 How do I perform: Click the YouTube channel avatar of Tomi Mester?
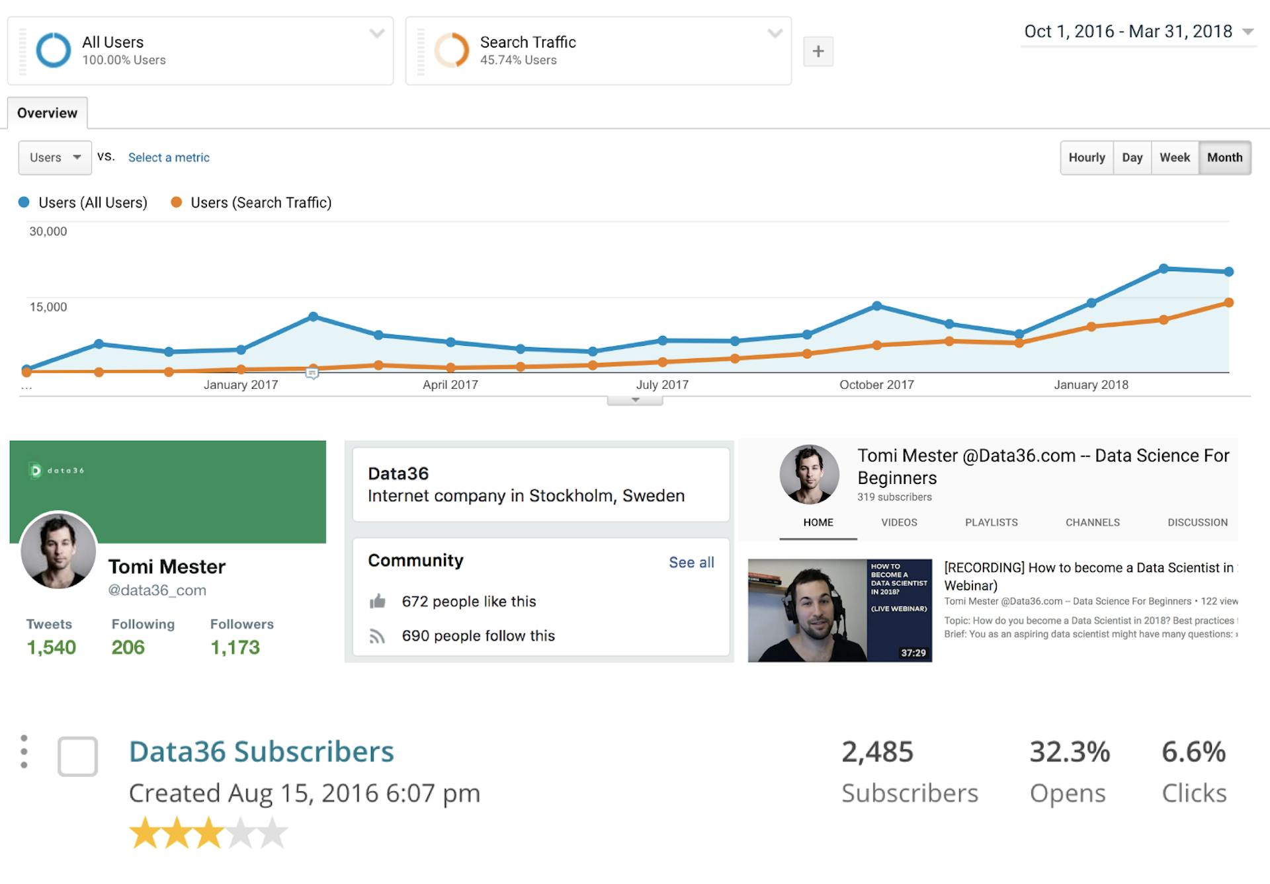808,474
